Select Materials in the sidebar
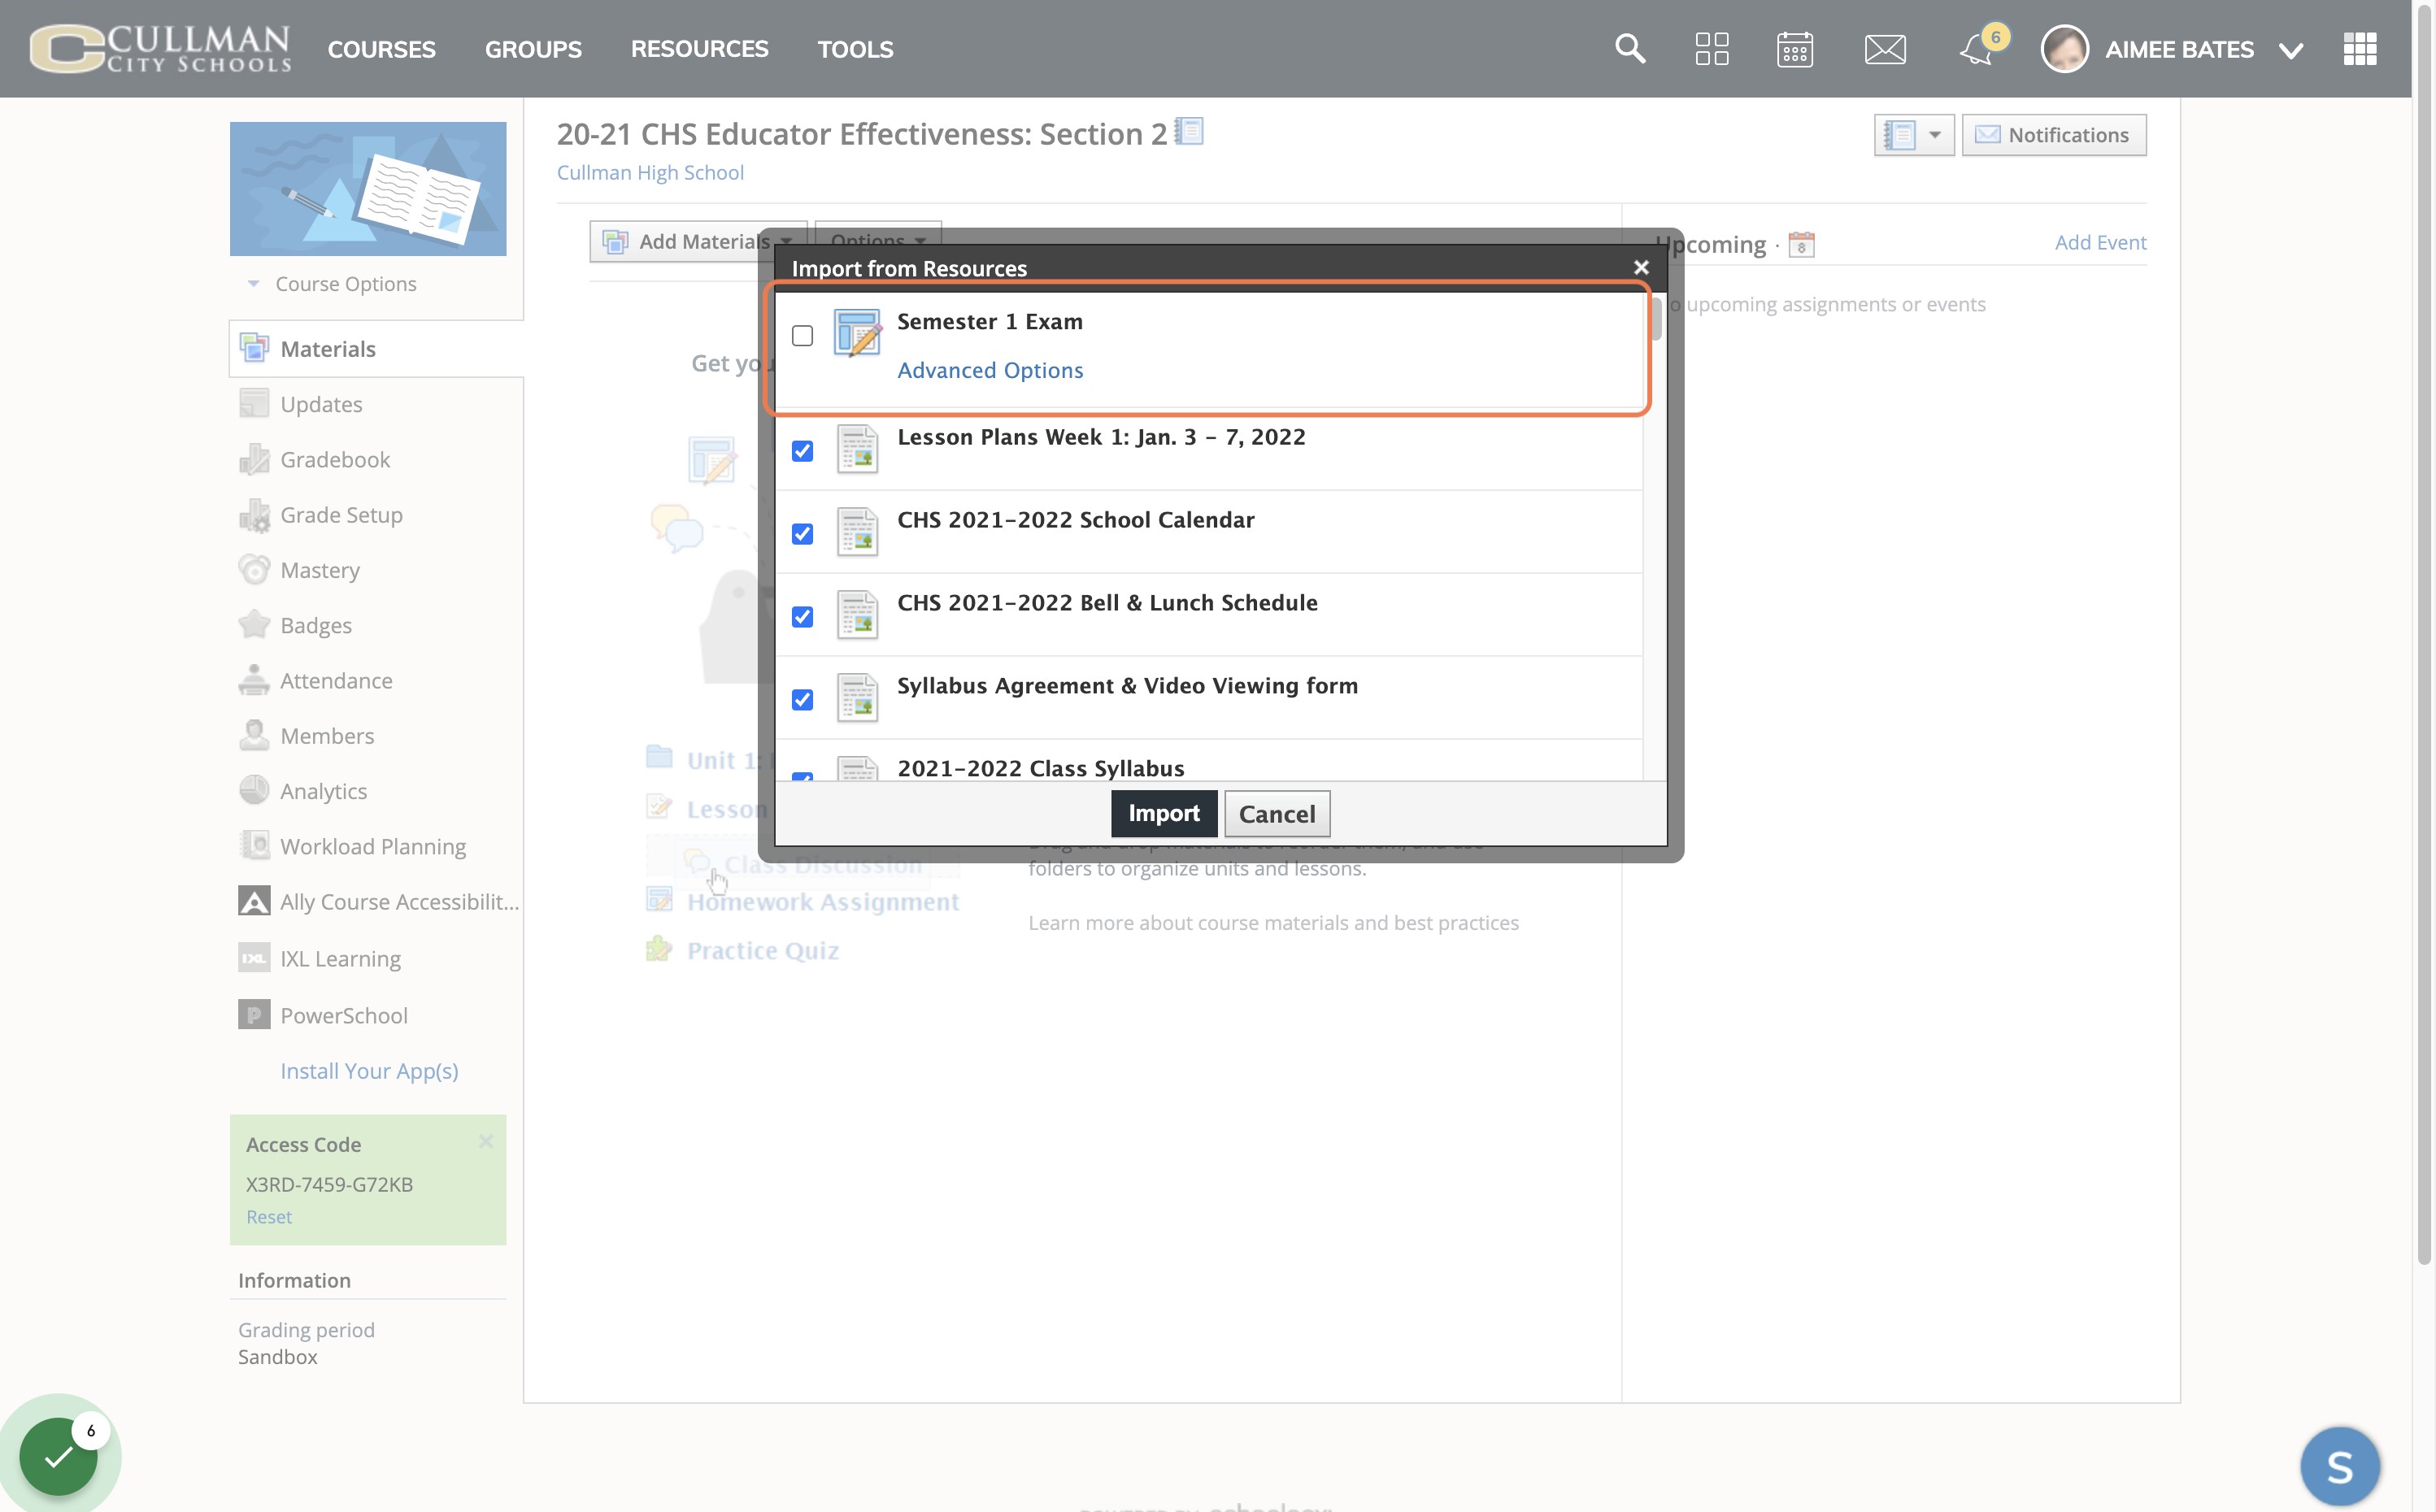Image resolution: width=2436 pixels, height=1512 pixels. [x=376, y=349]
